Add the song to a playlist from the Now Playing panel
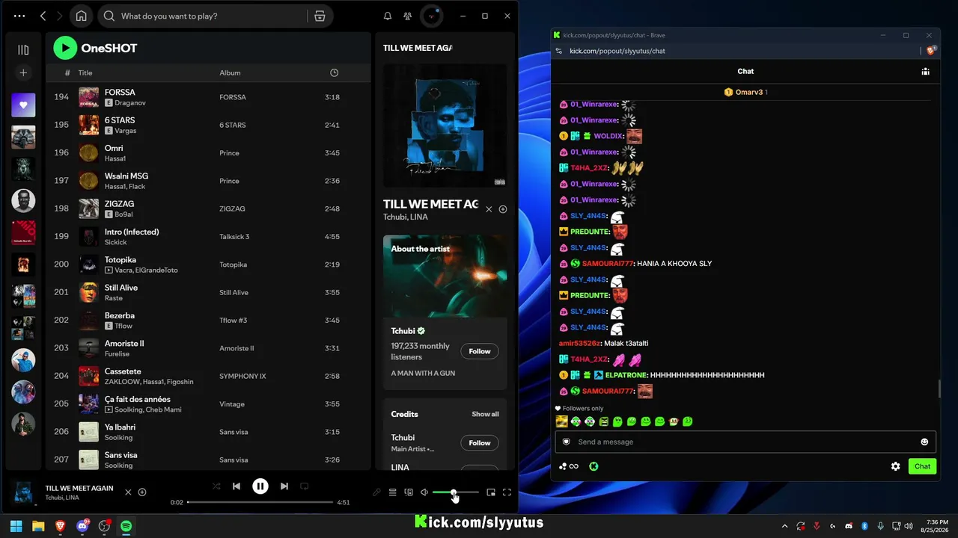Image resolution: width=958 pixels, height=538 pixels. [503, 209]
